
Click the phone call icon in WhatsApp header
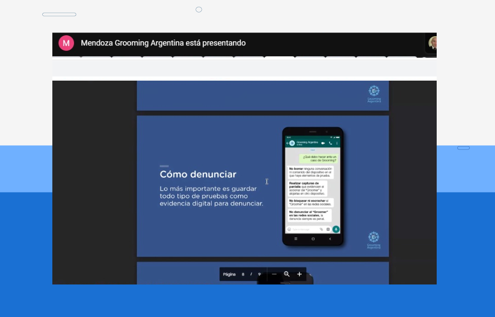coord(330,143)
